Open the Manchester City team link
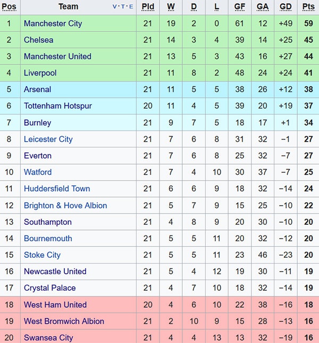This screenshot has width=319, height=343. click(53, 23)
